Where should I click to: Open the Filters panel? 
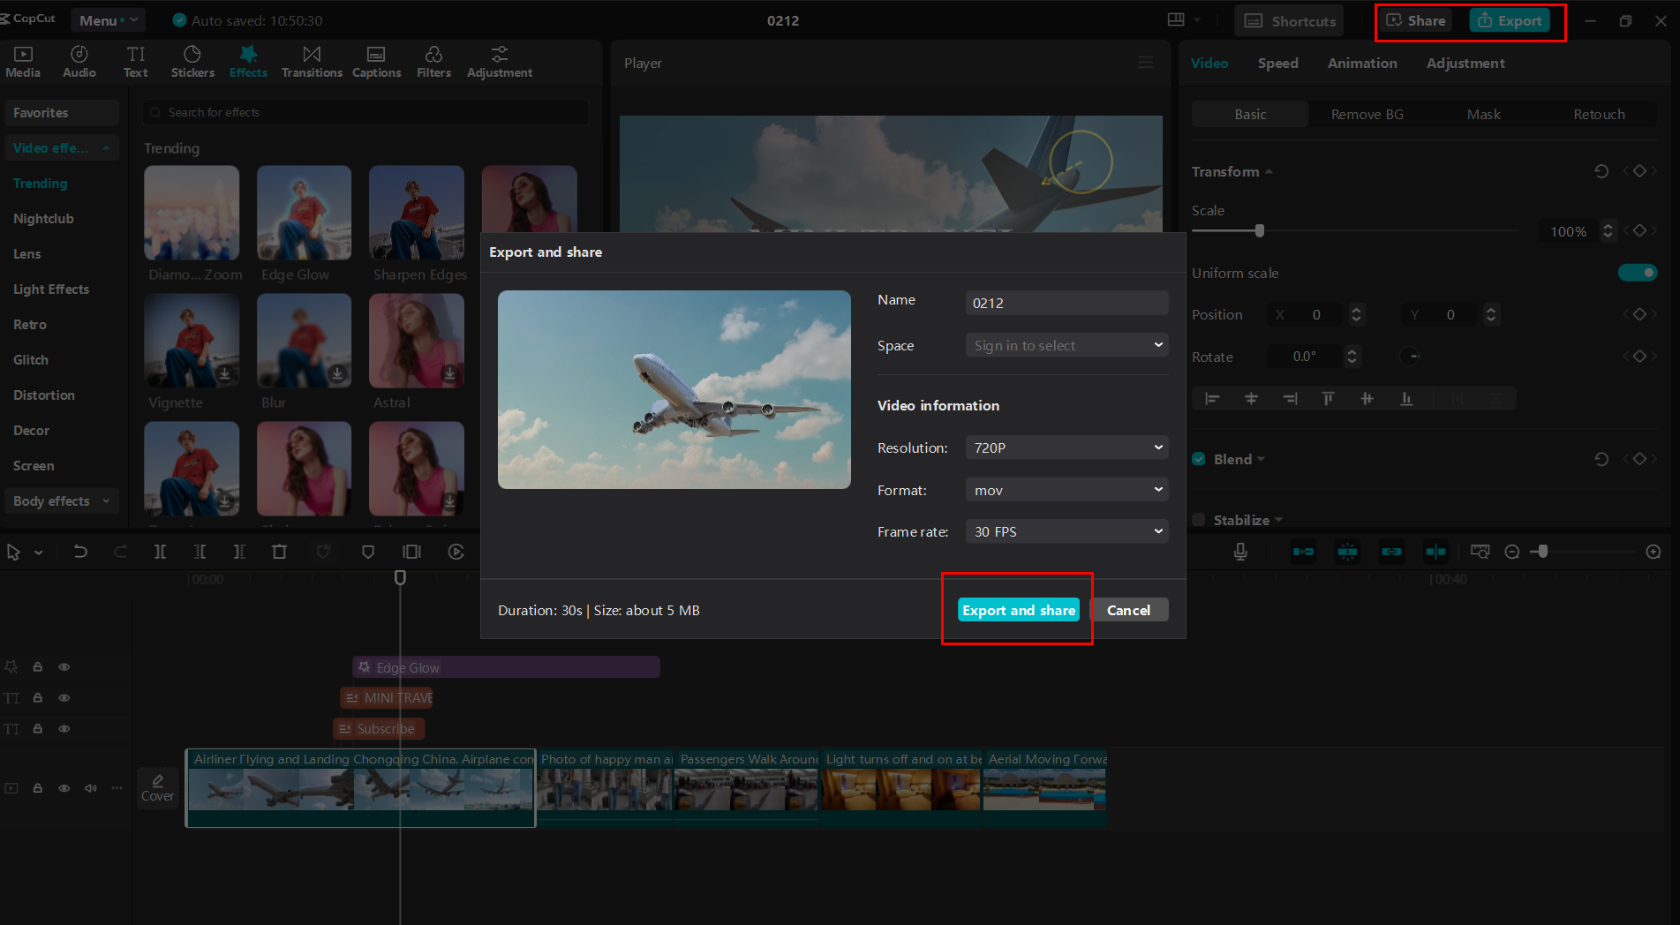click(433, 61)
